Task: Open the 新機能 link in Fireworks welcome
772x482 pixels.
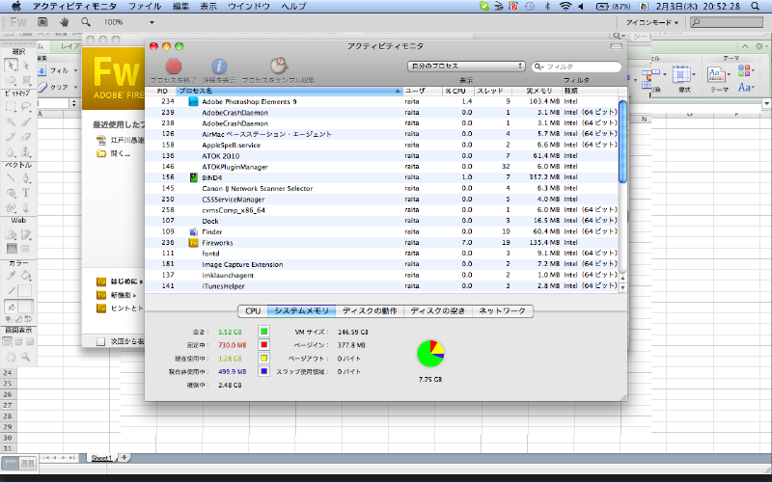Action: 124,295
